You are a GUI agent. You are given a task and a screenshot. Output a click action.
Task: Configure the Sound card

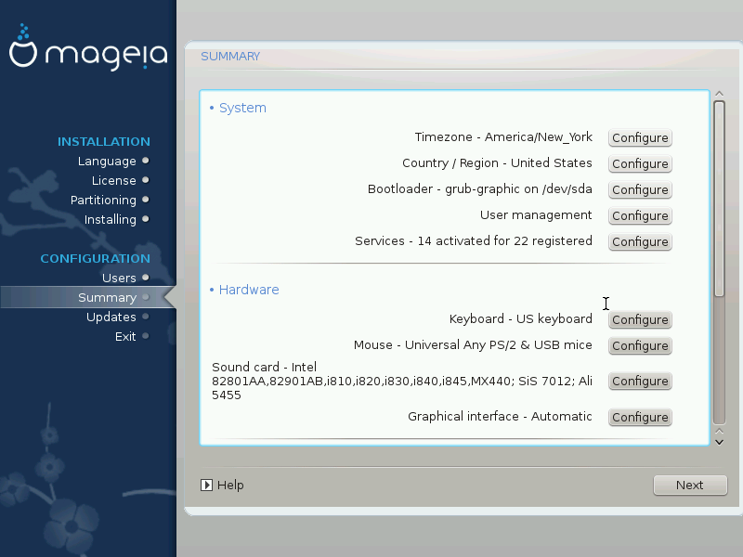[x=640, y=381]
